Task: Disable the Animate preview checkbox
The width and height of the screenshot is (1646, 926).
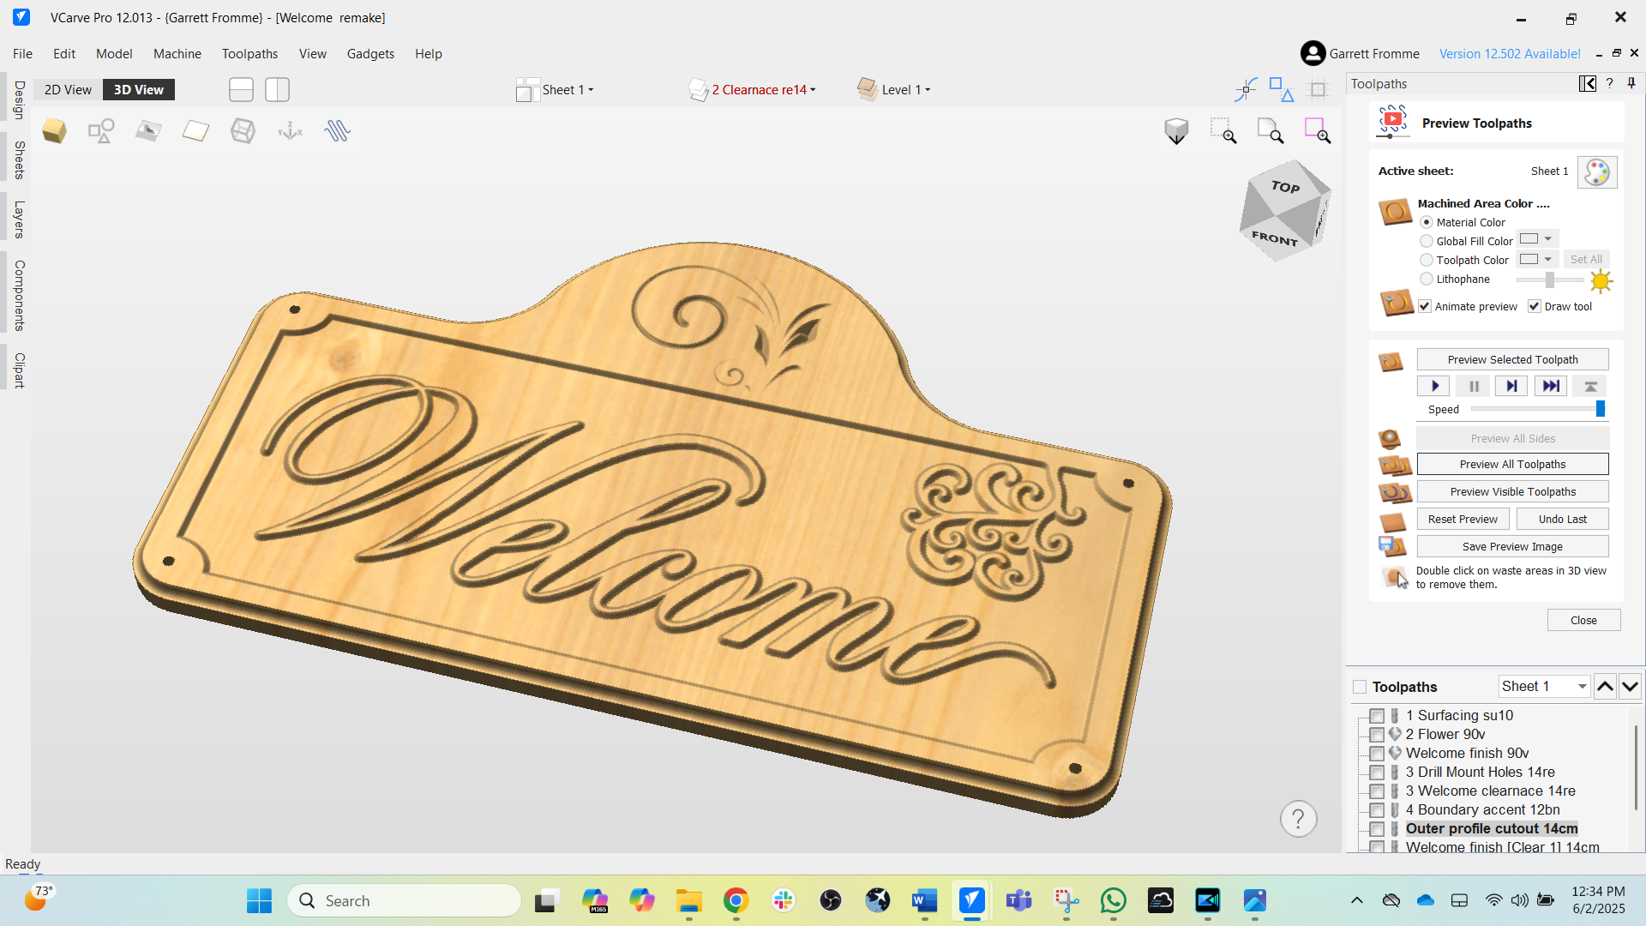Action: tap(1425, 306)
